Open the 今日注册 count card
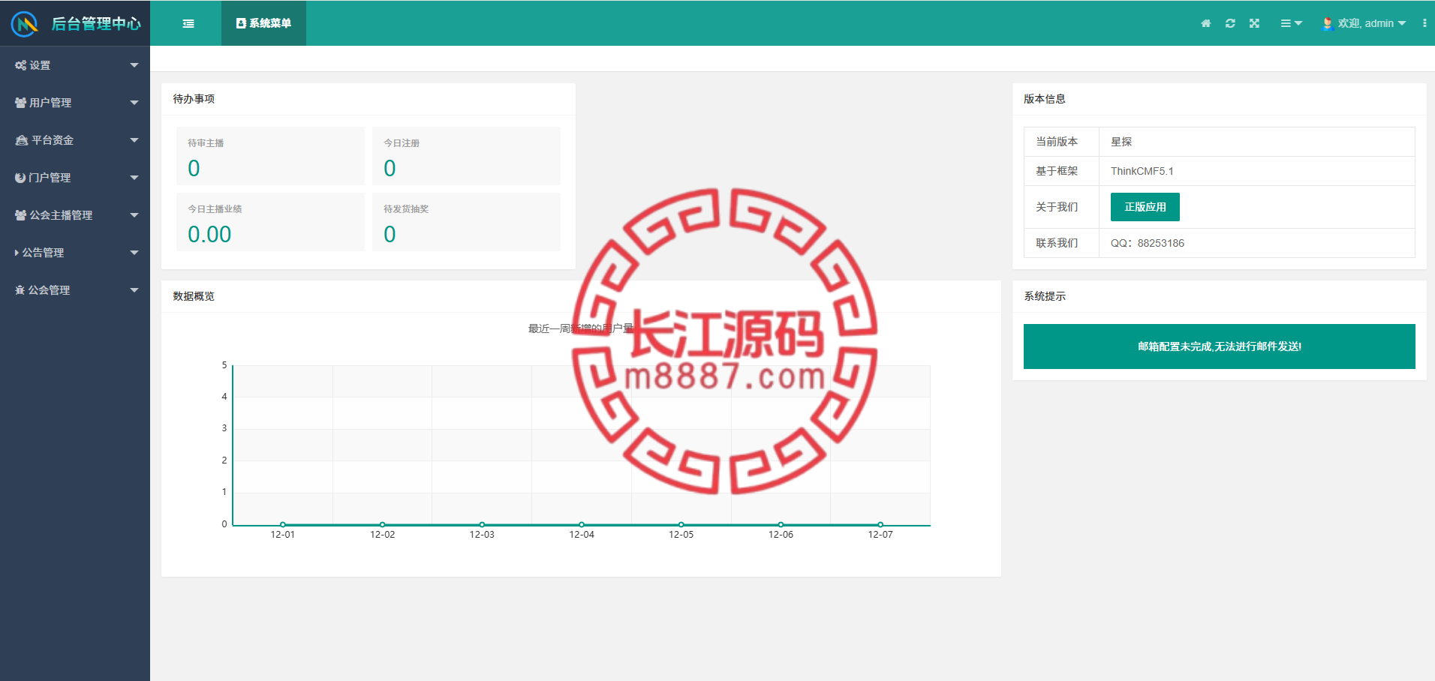The image size is (1435, 681). 466,156
